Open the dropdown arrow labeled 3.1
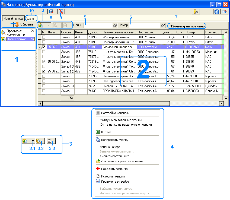 (x=33, y=141)
